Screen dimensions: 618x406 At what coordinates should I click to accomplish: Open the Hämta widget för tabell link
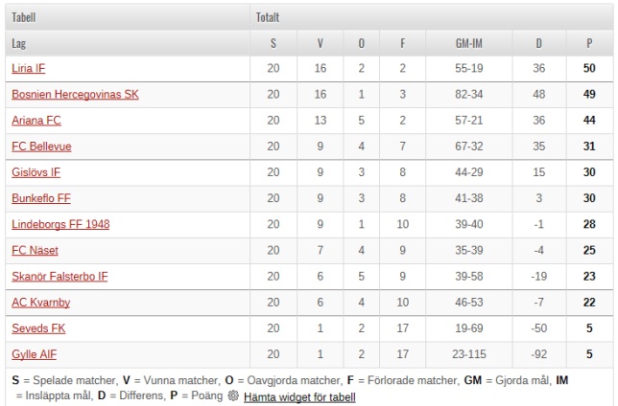pyautogui.click(x=298, y=396)
